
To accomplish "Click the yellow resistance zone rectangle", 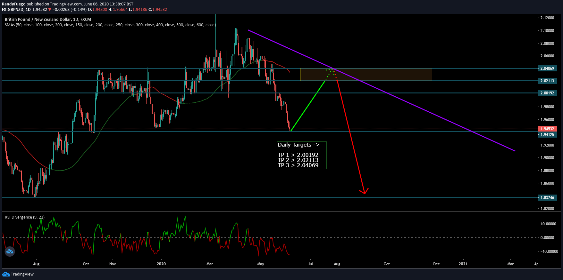I will point(366,75).
